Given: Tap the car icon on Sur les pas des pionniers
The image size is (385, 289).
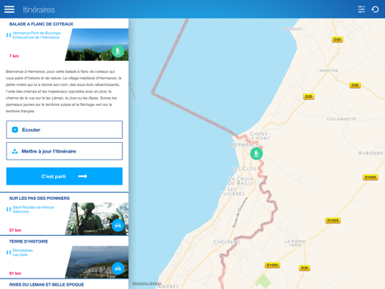Looking at the screenshot, I should 118,226.
